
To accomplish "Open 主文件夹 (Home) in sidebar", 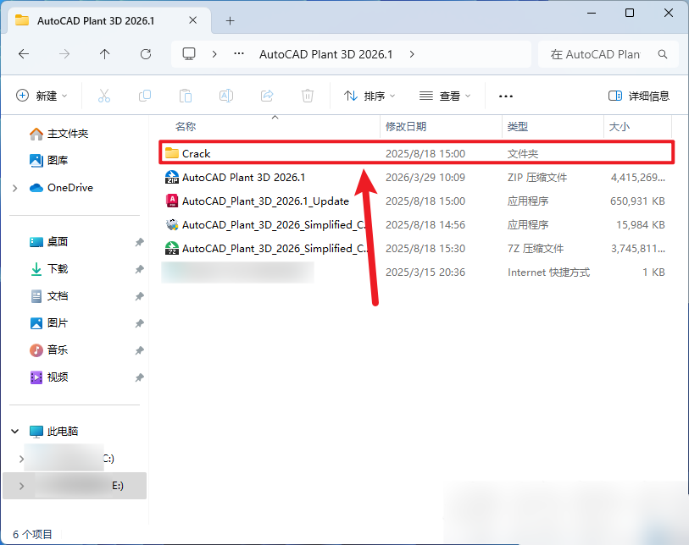I will 58,134.
